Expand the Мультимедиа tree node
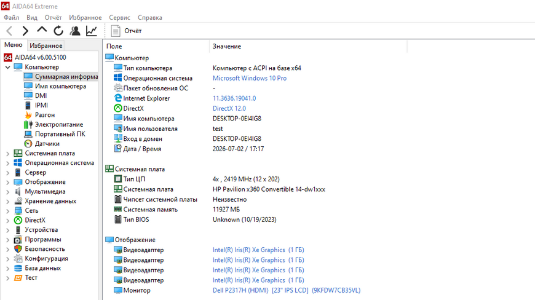 pos(7,192)
